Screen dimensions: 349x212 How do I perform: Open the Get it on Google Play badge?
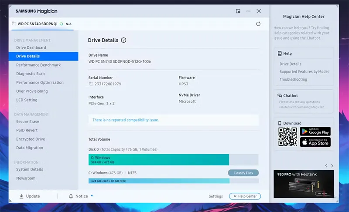(x=315, y=131)
